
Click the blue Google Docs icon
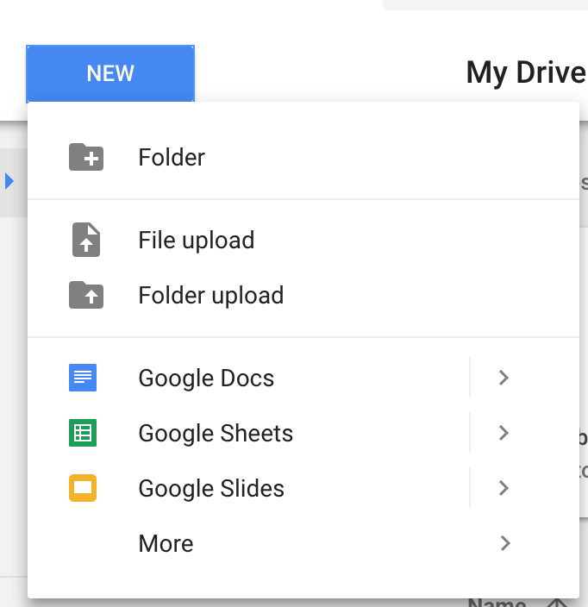click(x=83, y=378)
